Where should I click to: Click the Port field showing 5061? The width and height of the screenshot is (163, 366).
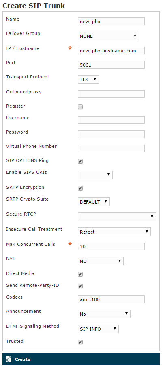tap(111, 65)
